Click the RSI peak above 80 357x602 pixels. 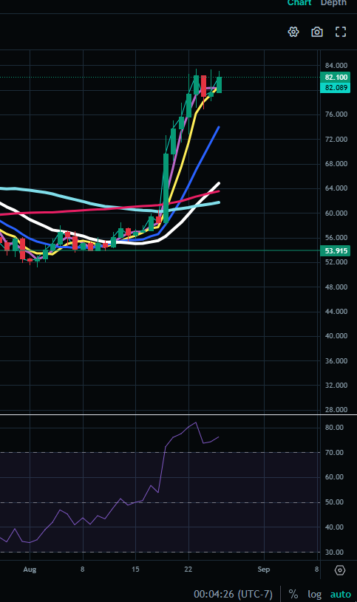pos(196,423)
